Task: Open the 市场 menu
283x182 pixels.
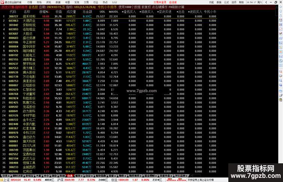Action: (39, 2)
